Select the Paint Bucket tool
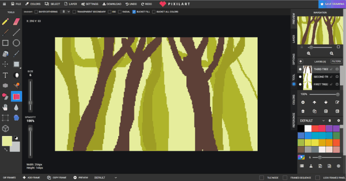This screenshot has height=181, width=346. coord(5,54)
